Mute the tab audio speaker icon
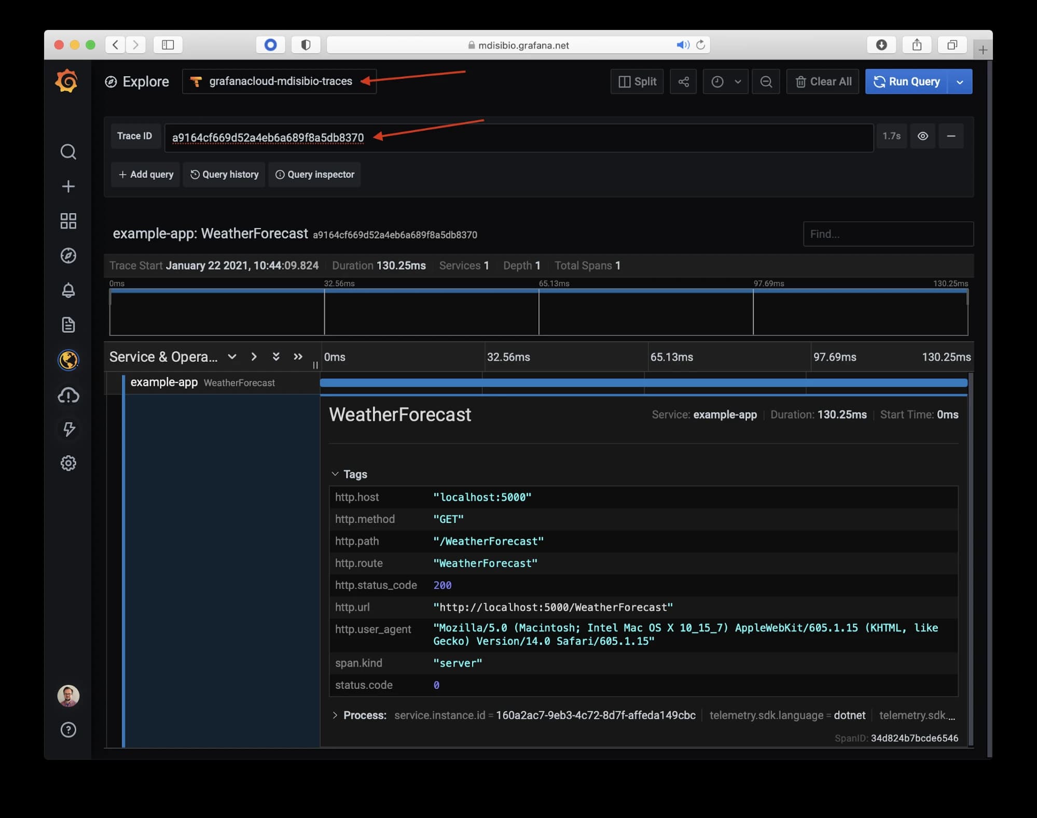The height and width of the screenshot is (818, 1037). pyautogui.click(x=683, y=45)
